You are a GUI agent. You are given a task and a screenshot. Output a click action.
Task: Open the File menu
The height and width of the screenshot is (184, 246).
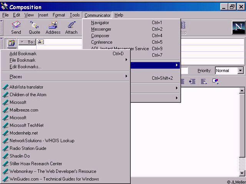[x=5, y=15]
